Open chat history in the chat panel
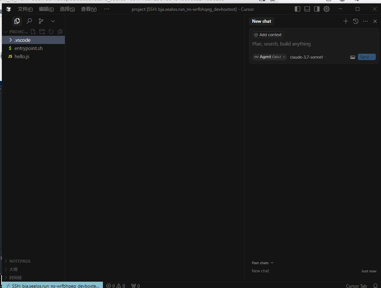The image size is (381, 288). [355, 21]
